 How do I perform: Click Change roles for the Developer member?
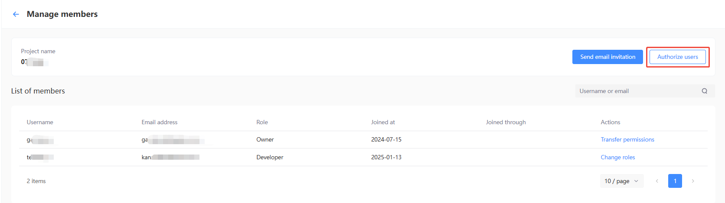pos(617,157)
